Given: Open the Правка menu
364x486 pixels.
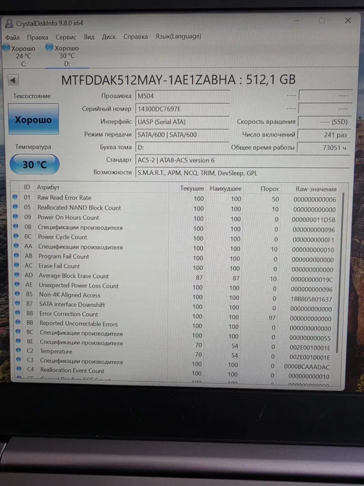Looking at the screenshot, I should [x=37, y=37].
